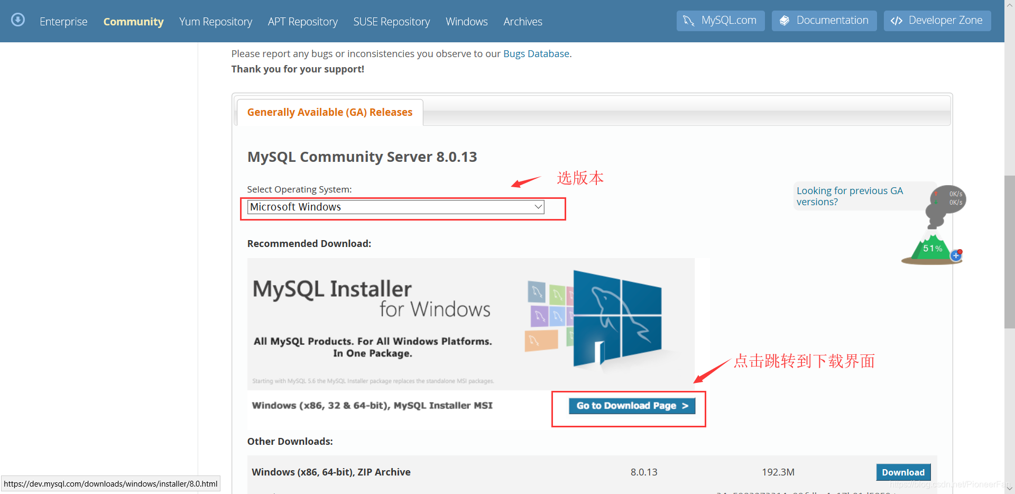Open the Community menu
1015x494 pixels.
tap(133, 22)
